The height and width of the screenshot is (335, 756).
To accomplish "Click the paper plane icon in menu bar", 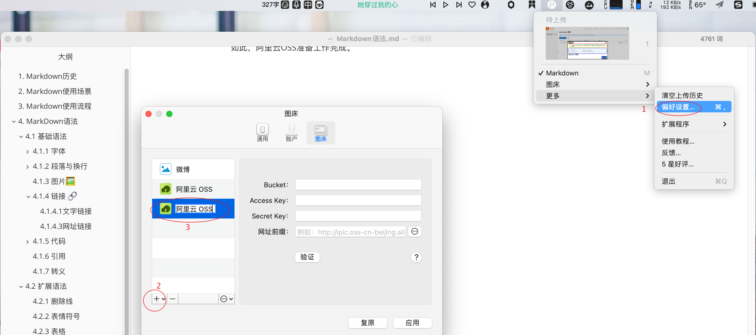I will tap(719, 5).
